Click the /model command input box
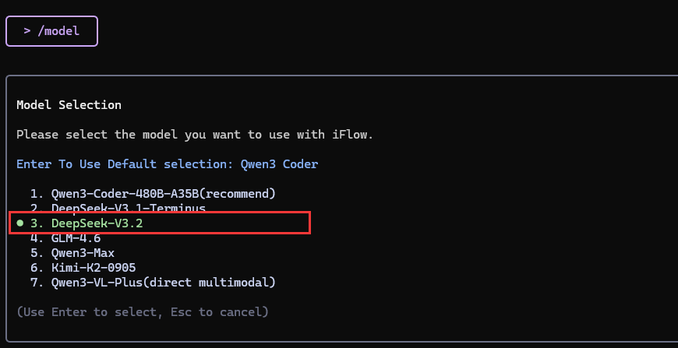This screenshot has width=678, height=348. 51,31
